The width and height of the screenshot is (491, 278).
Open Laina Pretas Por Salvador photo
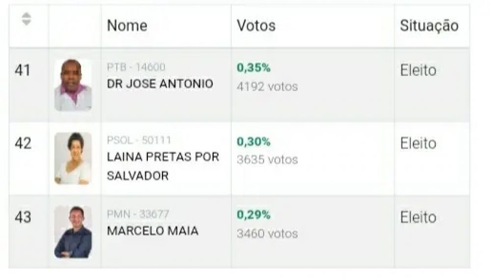(x=73, y=158)
